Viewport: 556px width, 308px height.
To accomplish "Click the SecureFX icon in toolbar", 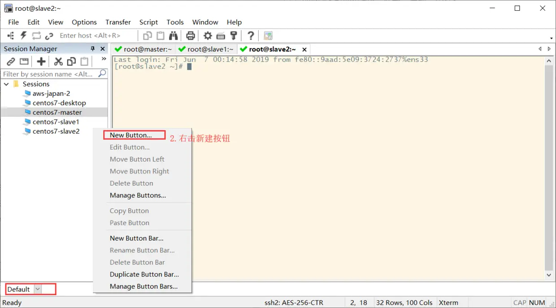I will pyautogui.click(x=268, y=36).
